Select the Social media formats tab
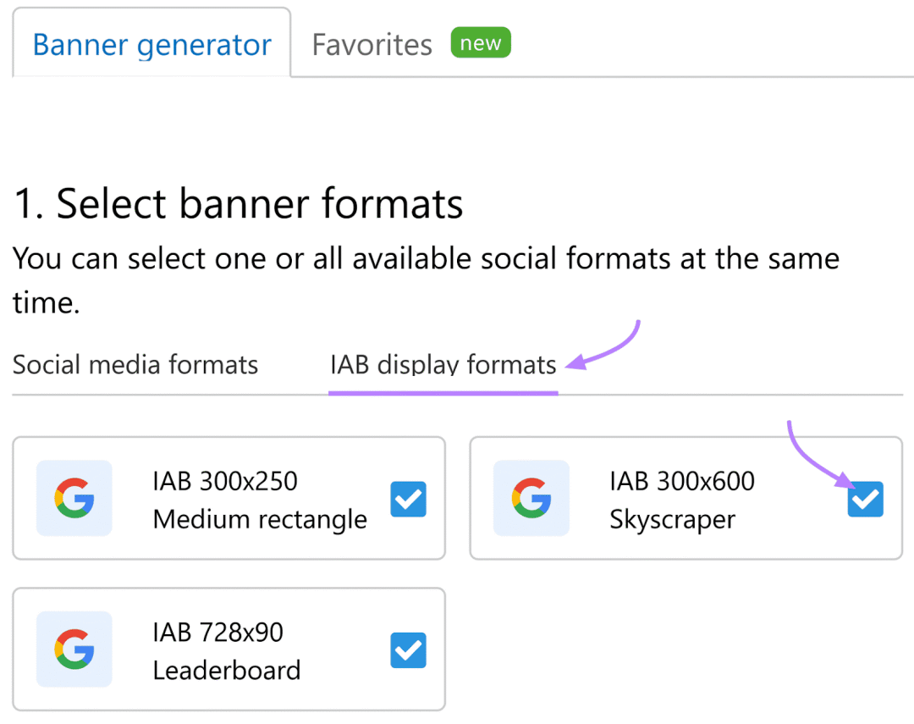 point(135,365)
